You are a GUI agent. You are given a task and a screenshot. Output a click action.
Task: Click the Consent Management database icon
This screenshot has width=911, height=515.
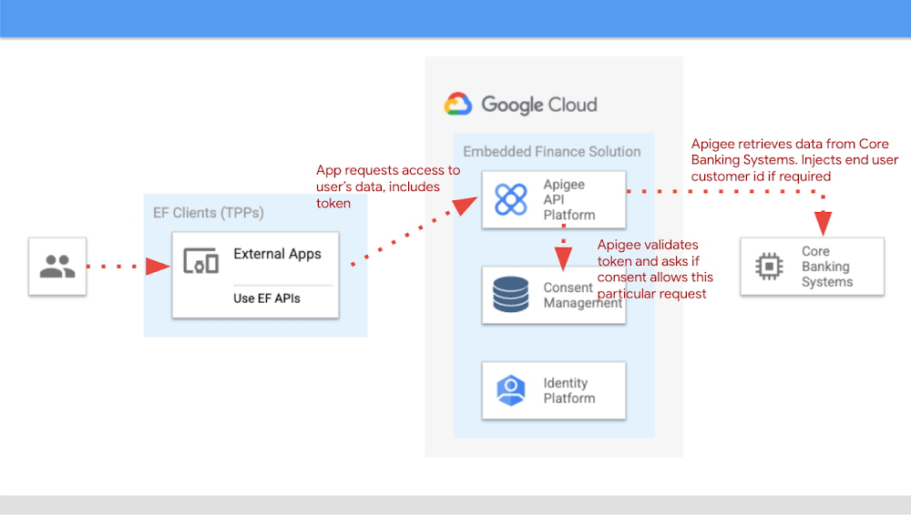pyautogui.click(x=510, y=295)
